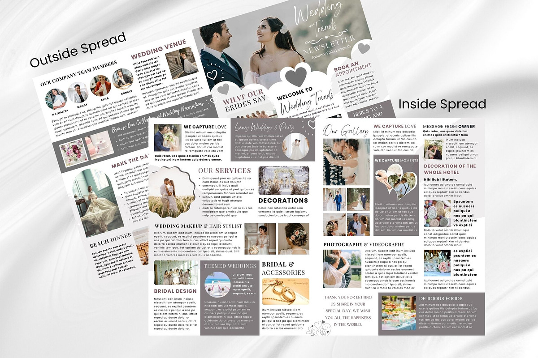Screen dimensions: 538x358
Task: Select the "BRIDAL DESIGN" heading
Action: point(175,291)
